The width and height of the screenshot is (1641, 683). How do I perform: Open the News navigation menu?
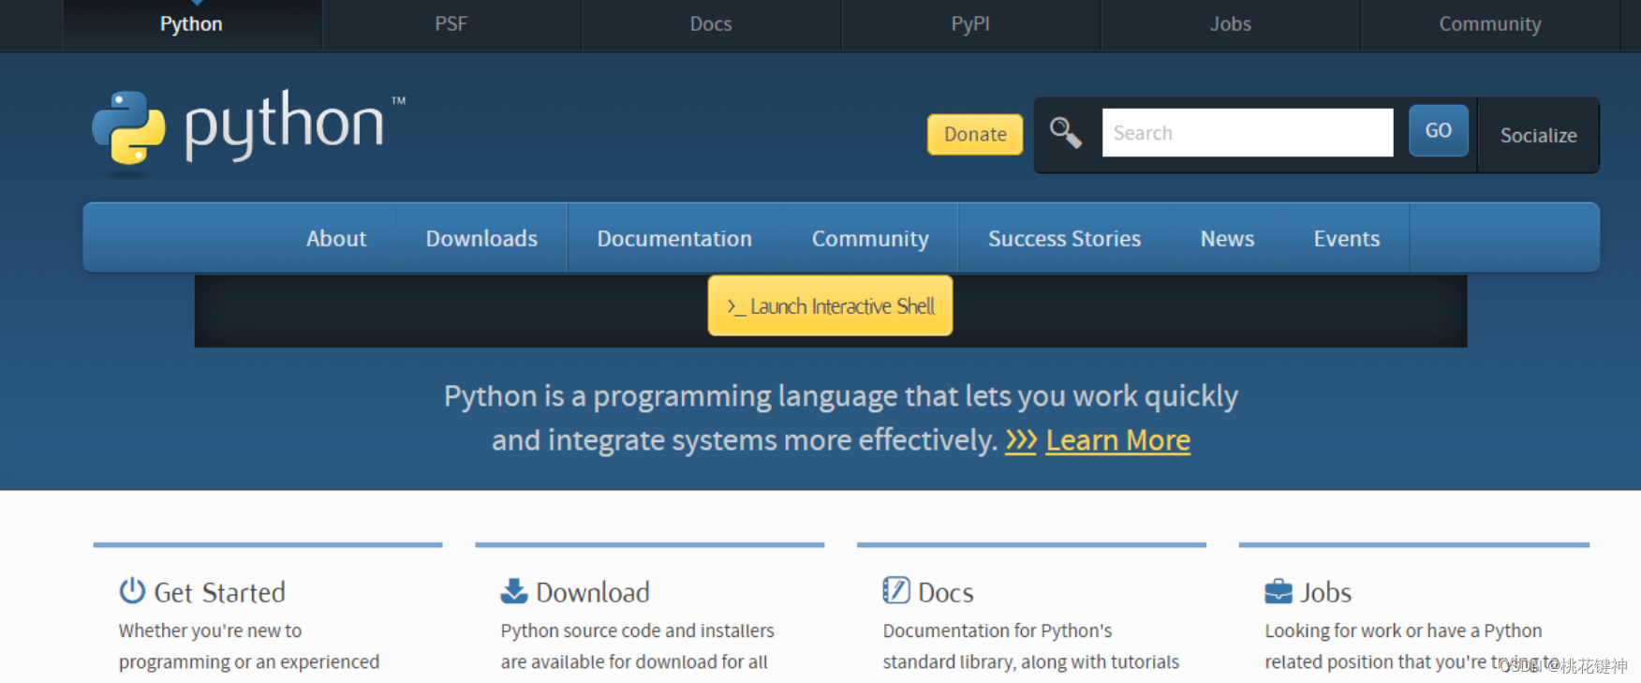click(1227, 238)
